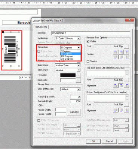Open font picker for Barcode Text Options

[126, 47]
